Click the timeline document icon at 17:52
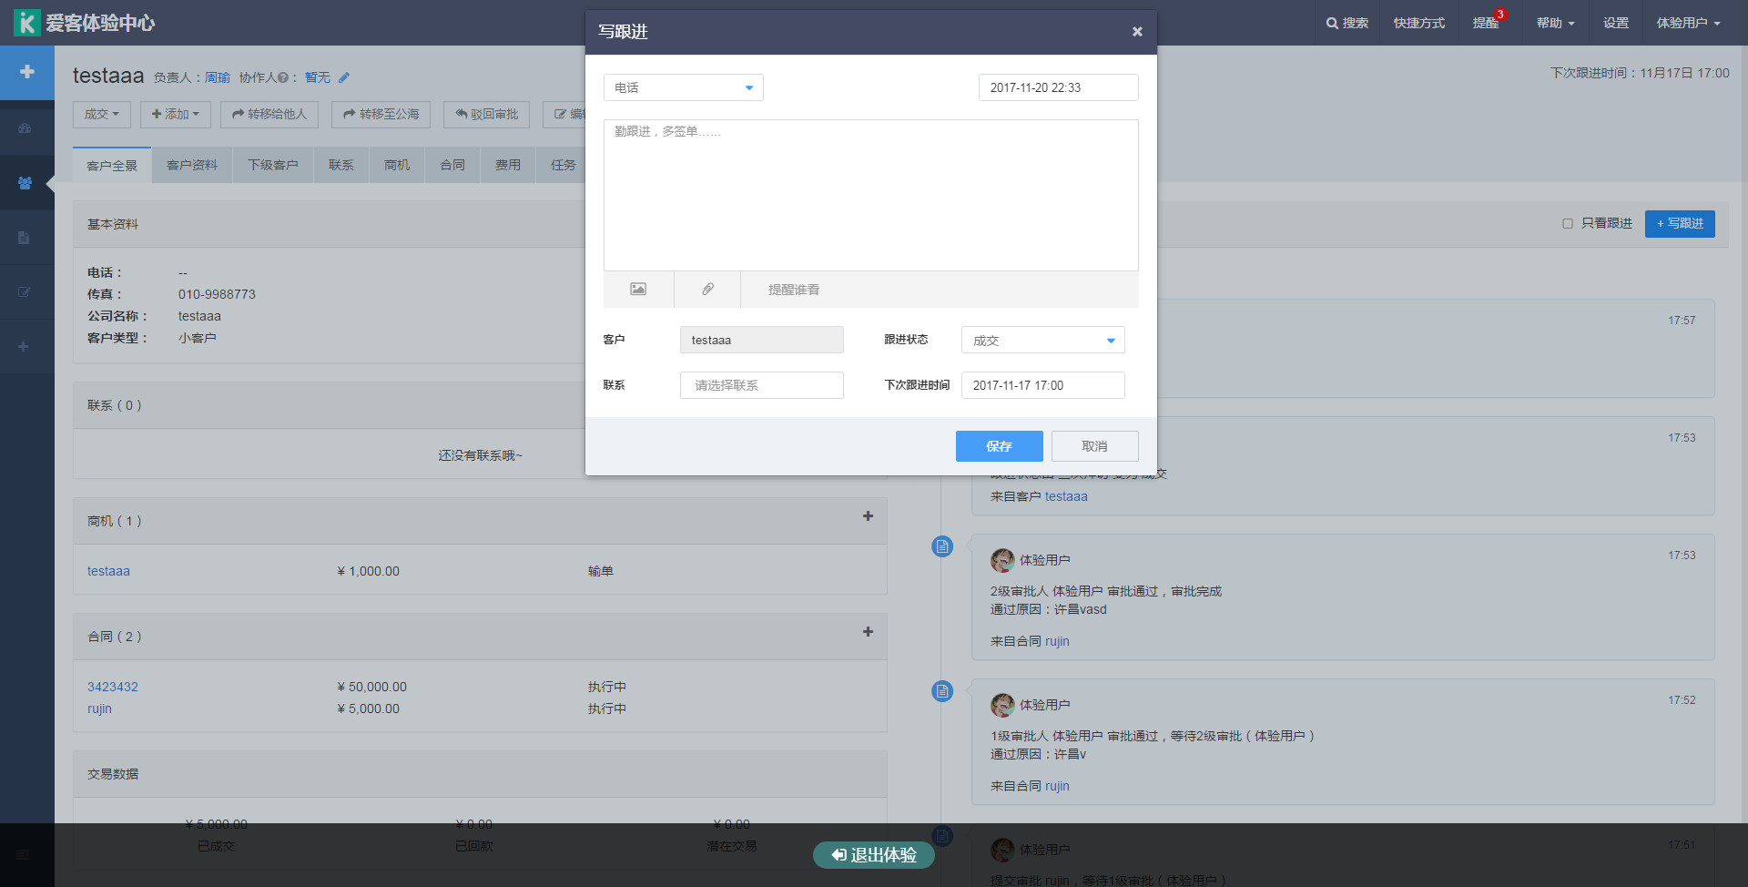 point(942,691)
